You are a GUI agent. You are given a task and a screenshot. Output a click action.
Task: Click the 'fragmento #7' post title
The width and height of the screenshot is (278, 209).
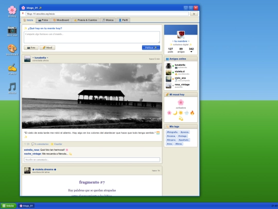pyautogui.click(x=92, y=182)
